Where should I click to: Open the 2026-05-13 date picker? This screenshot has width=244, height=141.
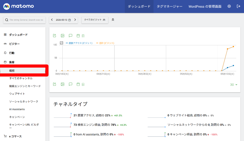point(63,20)
